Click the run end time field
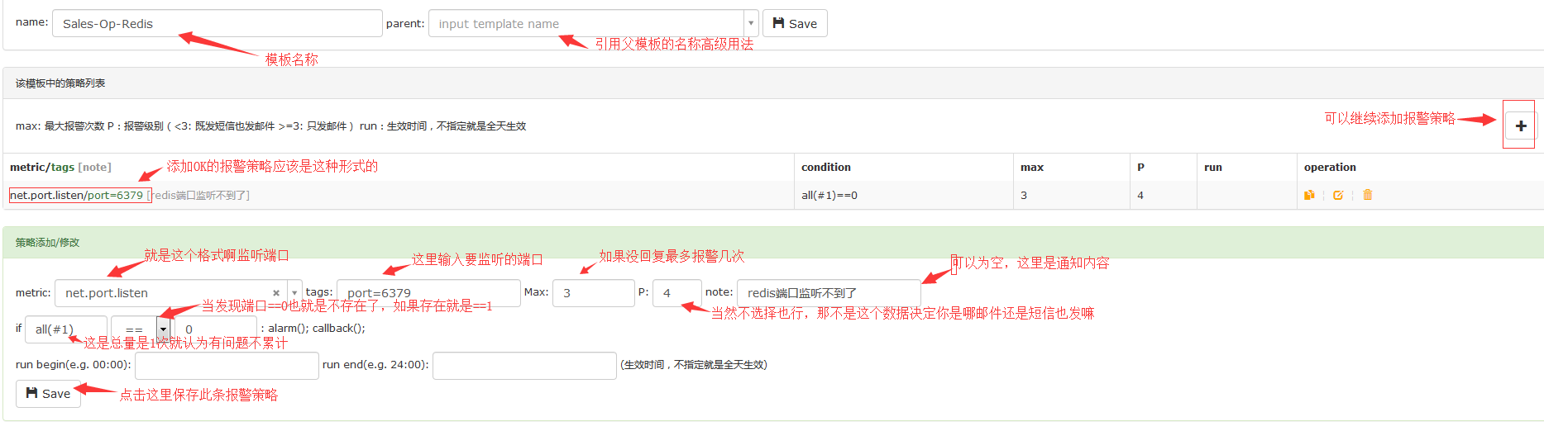This screenshot has height=431, width=1544. pos(523,365)
